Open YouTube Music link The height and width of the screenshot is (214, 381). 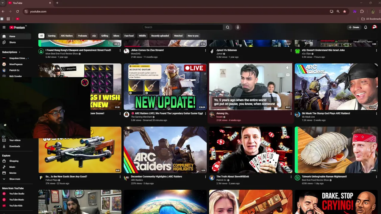16,200
